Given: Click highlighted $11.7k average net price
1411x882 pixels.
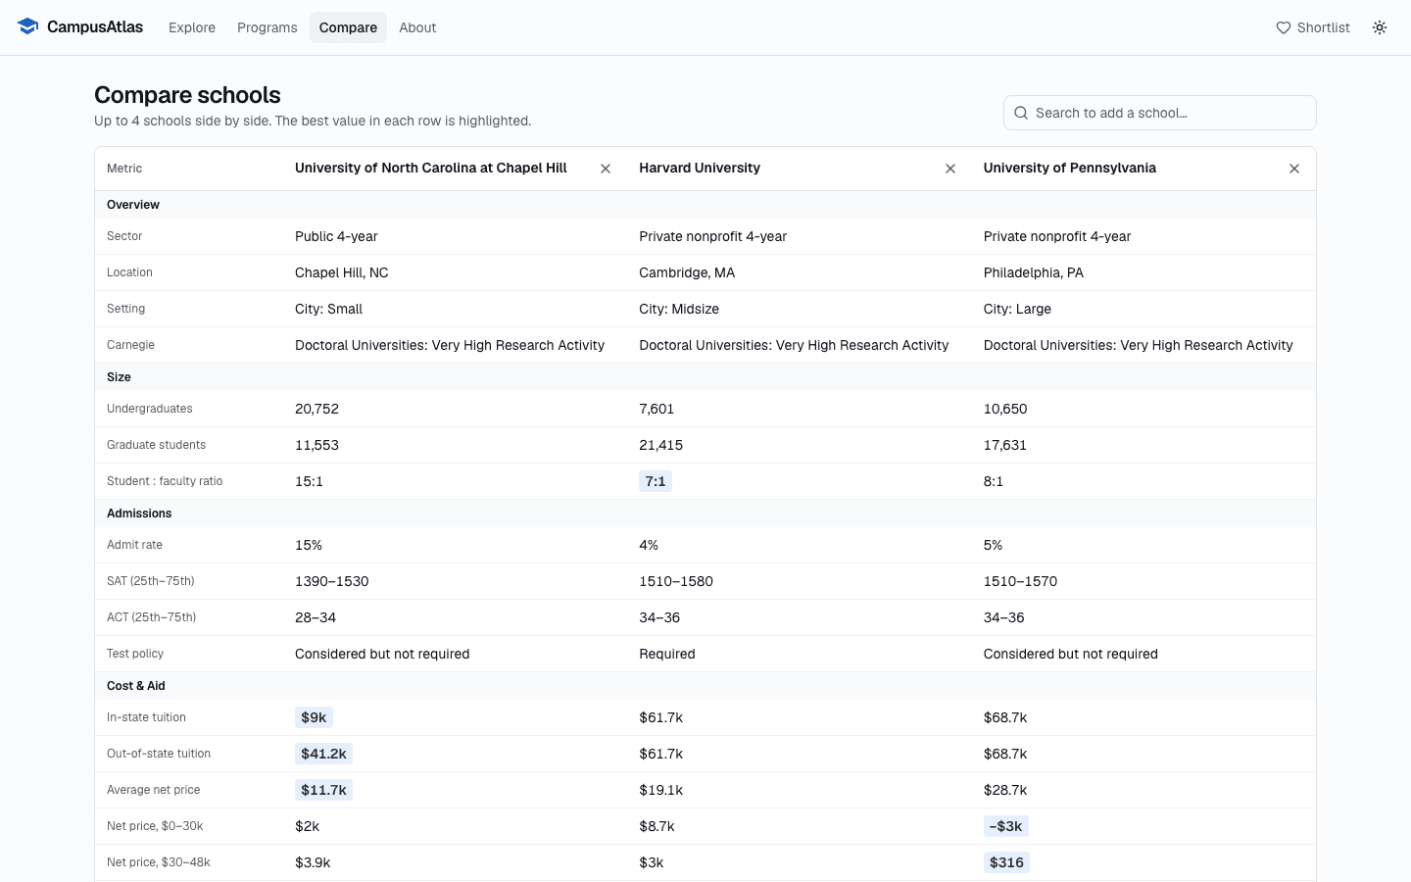Looking at the screenshot, I should 323,790.
